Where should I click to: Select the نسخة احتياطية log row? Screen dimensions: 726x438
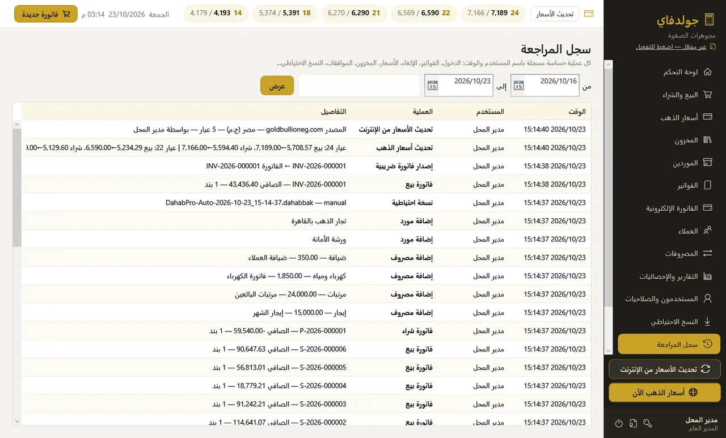tap(306, 202)
